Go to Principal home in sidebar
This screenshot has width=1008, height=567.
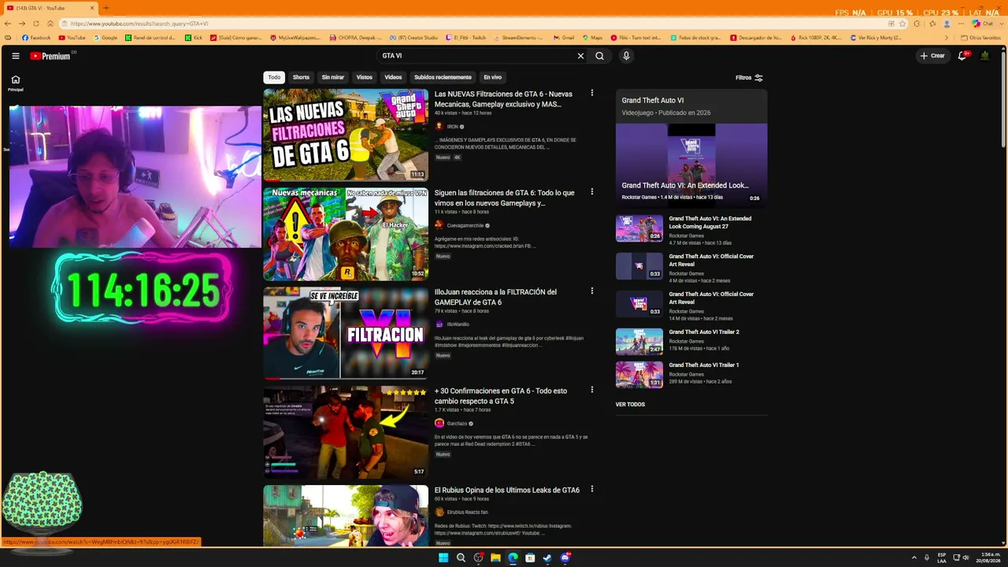[x=15, y=83]
